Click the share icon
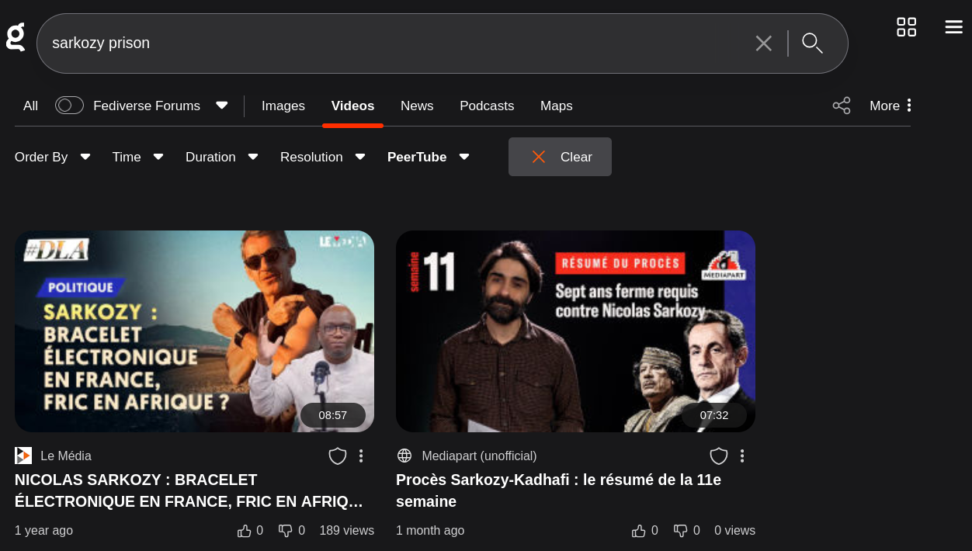Screen dimensions: 972x551 [841, 106]
